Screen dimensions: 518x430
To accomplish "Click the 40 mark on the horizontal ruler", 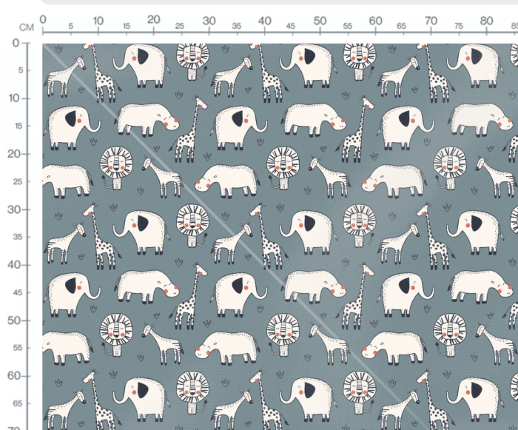I will click(265, 21).
